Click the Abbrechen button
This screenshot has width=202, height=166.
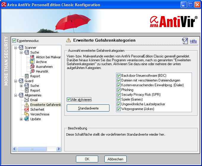click(x=115, y=159)
